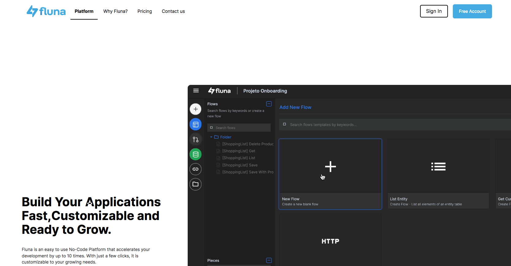The width and height of the screenshot is (511, 266).
Task: Click the link chain sidebar icon
Action: [x=196, y=169]
